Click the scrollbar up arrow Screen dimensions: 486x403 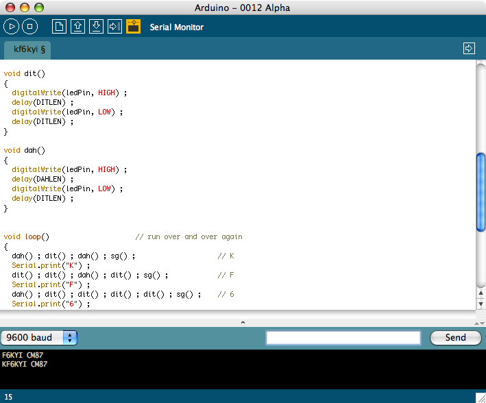point(481,293)
